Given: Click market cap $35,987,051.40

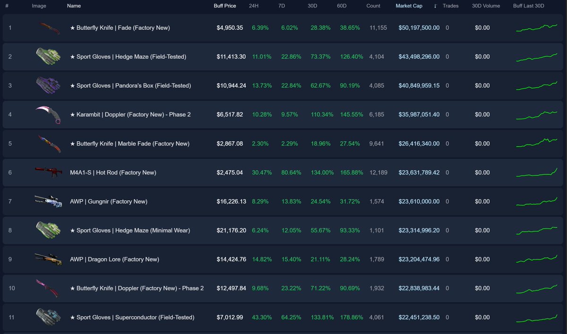Looking at the screenshot, I should (419, 114).
